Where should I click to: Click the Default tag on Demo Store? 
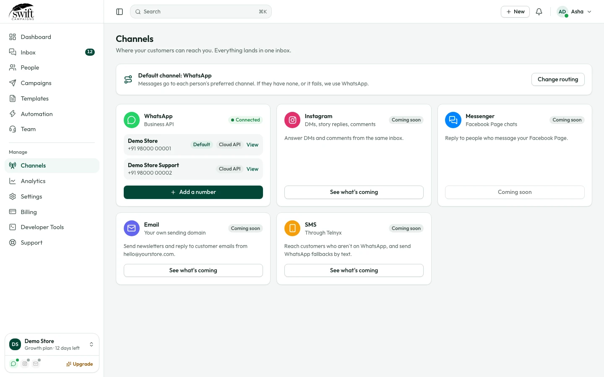pyautogui.click(x=201, y=145)
